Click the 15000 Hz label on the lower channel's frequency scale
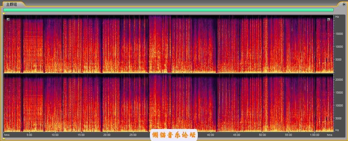The image size is (348, 141). [x=339, y=92]
